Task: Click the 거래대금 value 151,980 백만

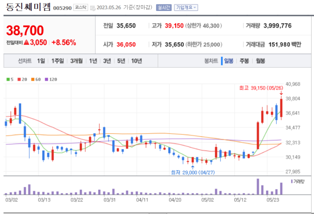Action: (285, 44)
